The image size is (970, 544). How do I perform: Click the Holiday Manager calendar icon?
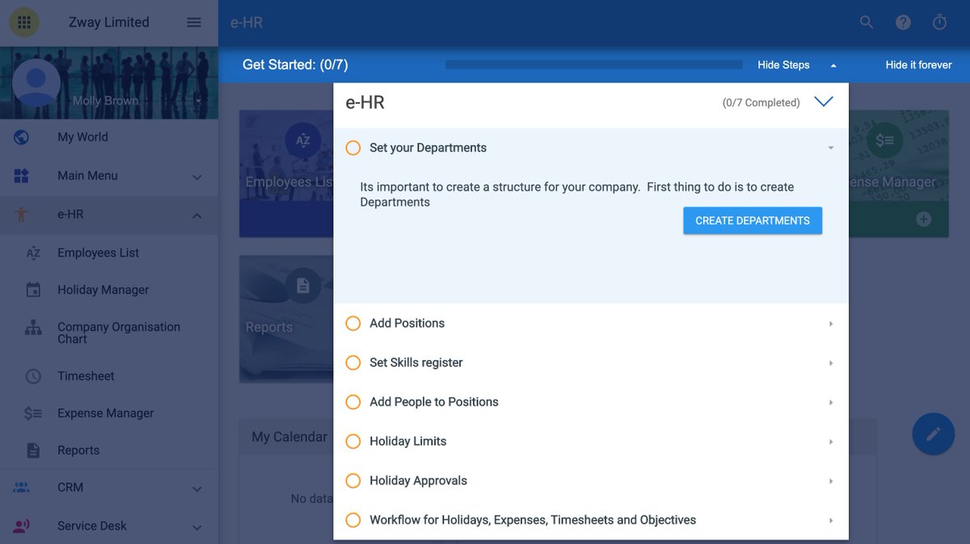33,290
